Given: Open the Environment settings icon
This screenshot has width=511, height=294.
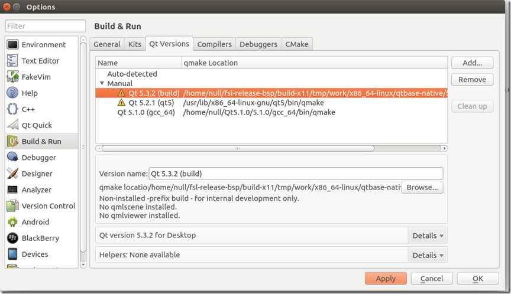Looking at the screenshot, I should coord(12,44).
